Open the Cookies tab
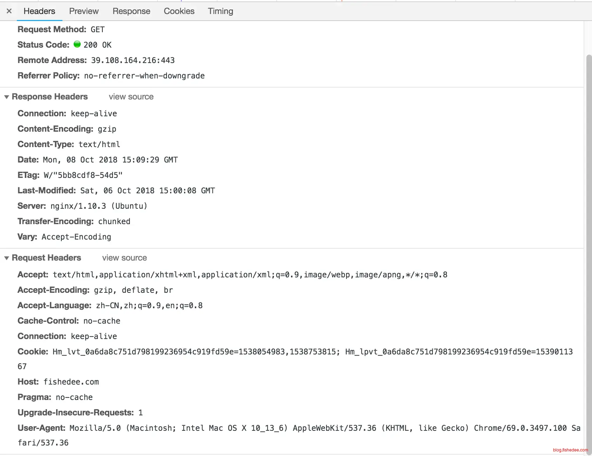 click(179, 11)
